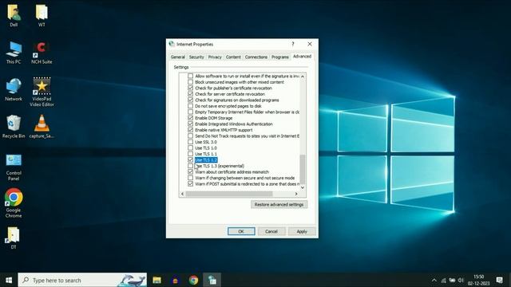Open the WT folder icon
The width and height of the screenshot is (511, 287).
pos(42,15)
